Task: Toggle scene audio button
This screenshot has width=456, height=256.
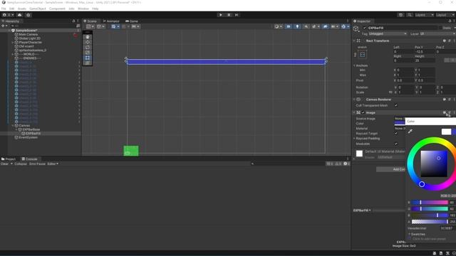Action: click(x=306, y=26)
